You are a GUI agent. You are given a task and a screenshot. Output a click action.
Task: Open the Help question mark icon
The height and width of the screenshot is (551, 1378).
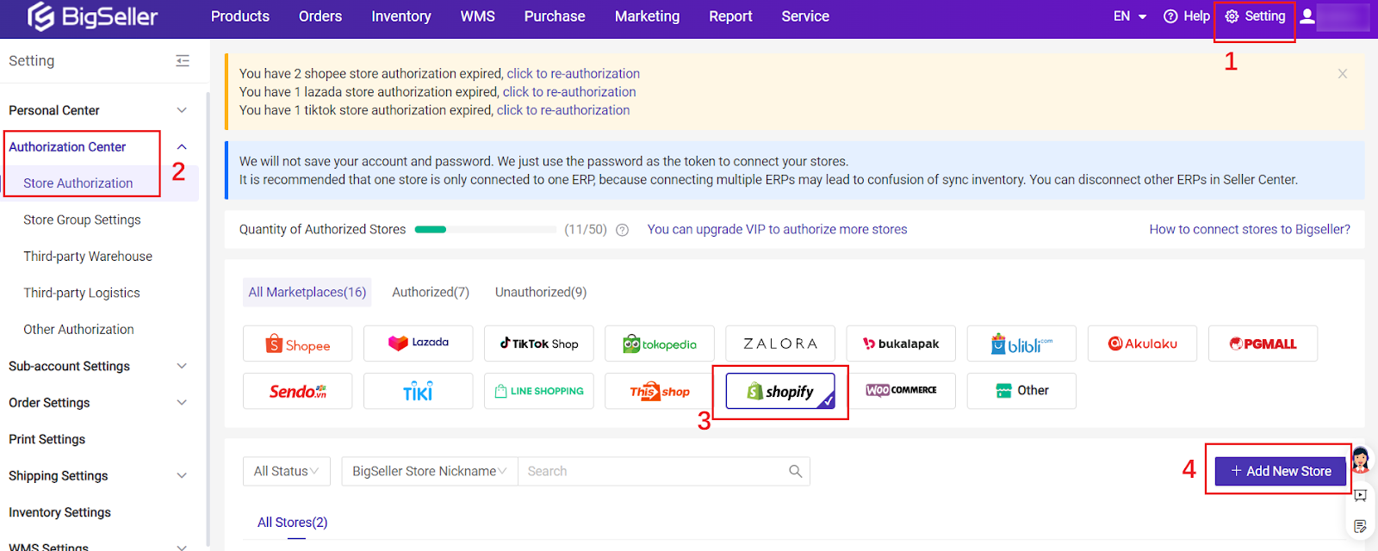[x=1170, y=16]
